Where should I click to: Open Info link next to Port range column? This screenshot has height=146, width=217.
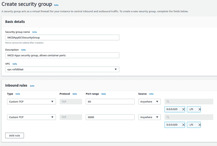click(x=103, y=94)
